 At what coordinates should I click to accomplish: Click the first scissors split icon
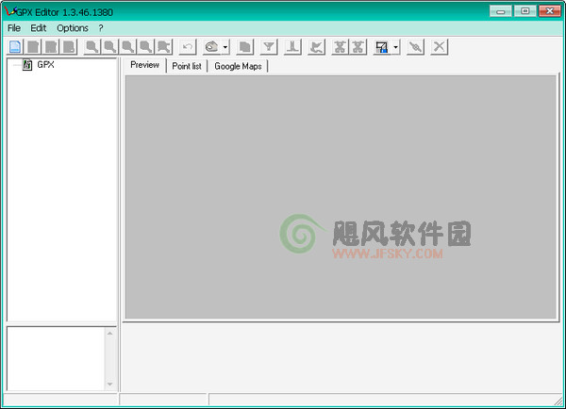[340, 47]
